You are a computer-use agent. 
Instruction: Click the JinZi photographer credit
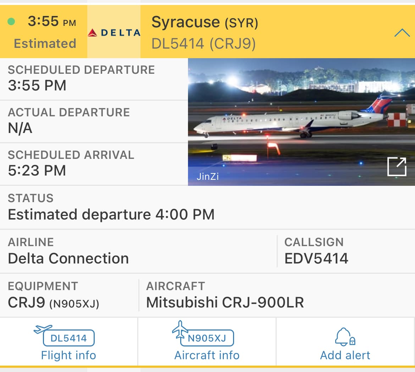tap(208, 176)
